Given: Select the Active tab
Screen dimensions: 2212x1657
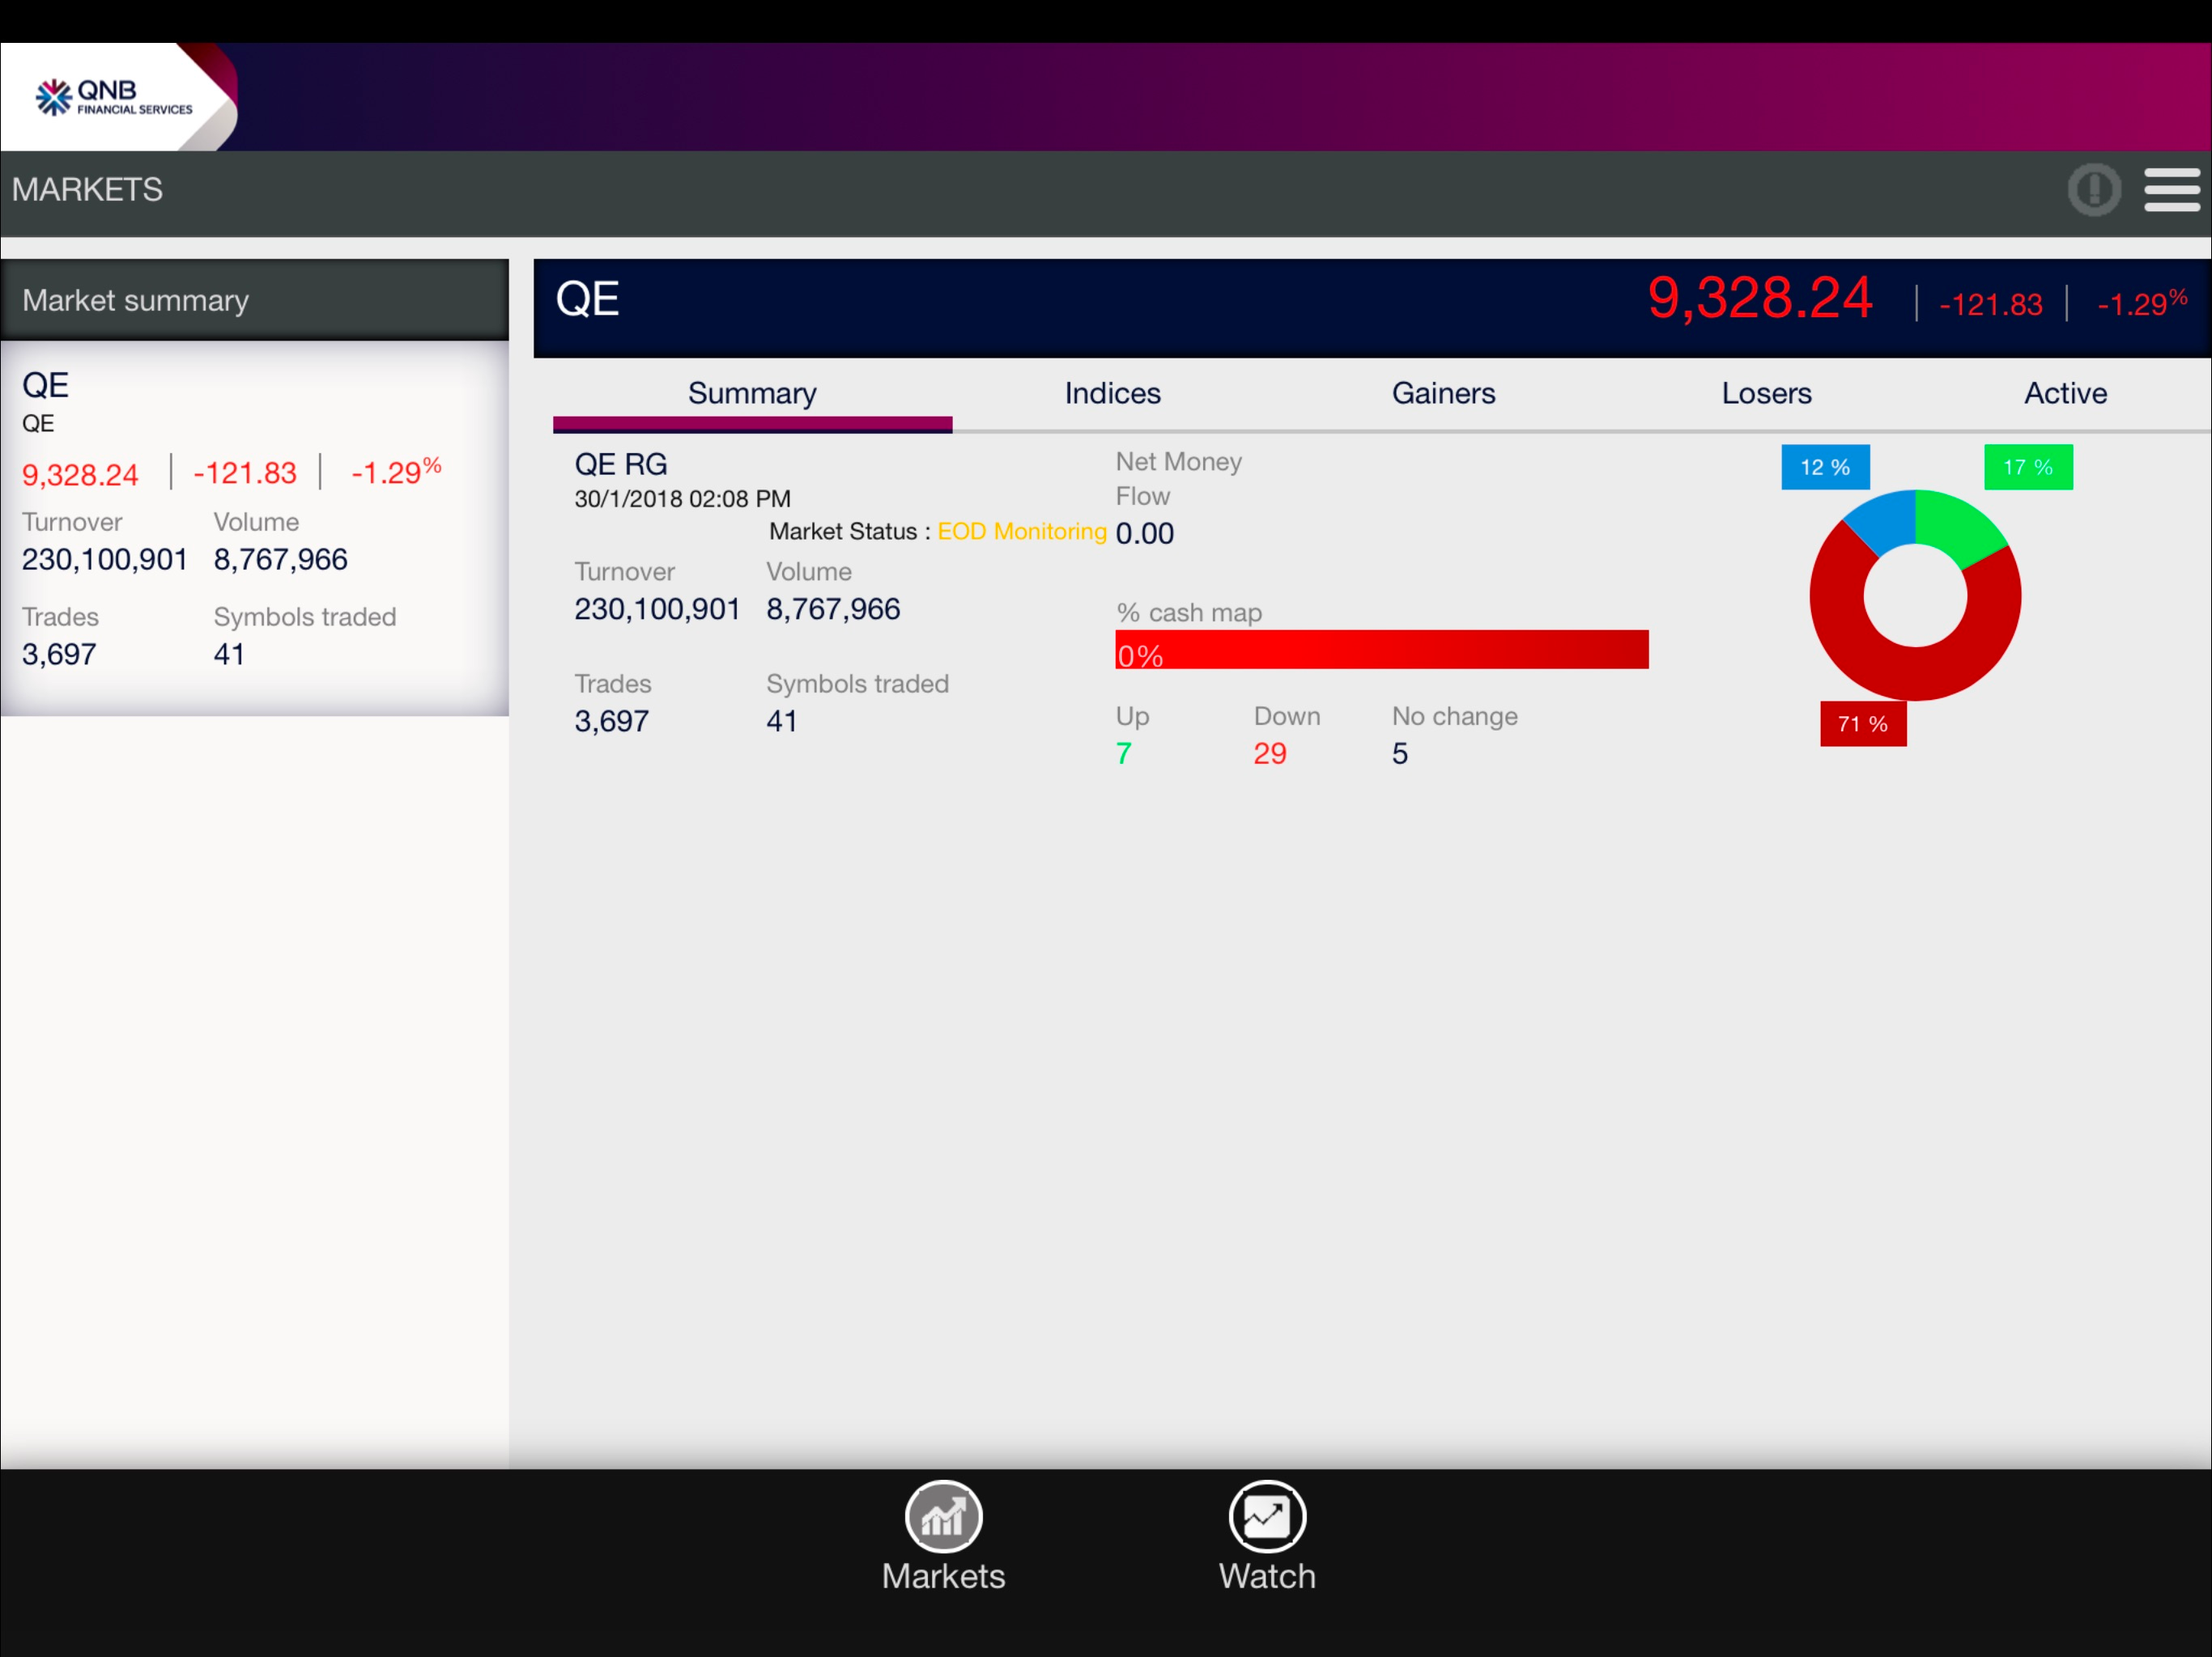Looking at the screenshot, I should point(2065,394).
